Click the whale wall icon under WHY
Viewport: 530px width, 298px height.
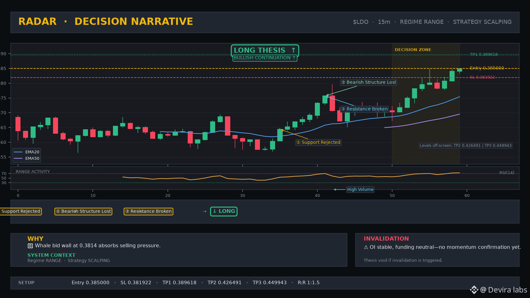30,246
